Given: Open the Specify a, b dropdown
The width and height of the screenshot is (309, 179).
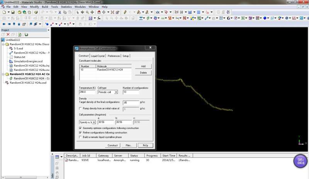Looking at the screenshot, I should pos(94,122).
